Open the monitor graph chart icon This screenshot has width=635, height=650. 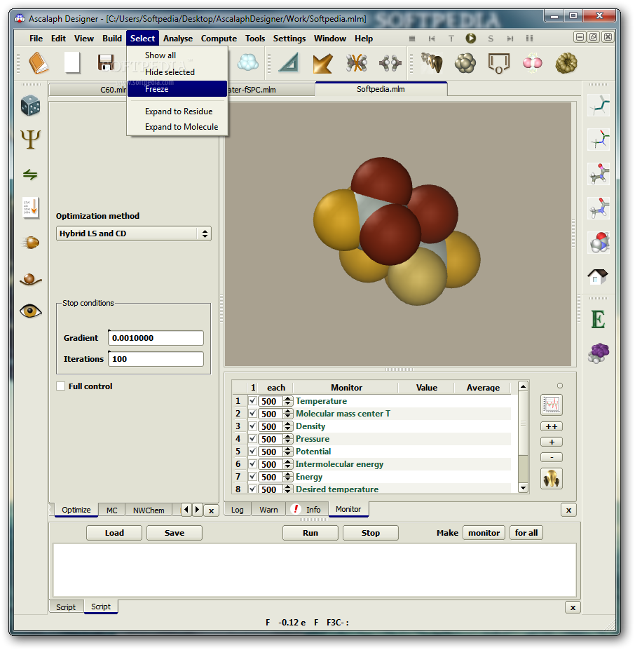point(552,405)
